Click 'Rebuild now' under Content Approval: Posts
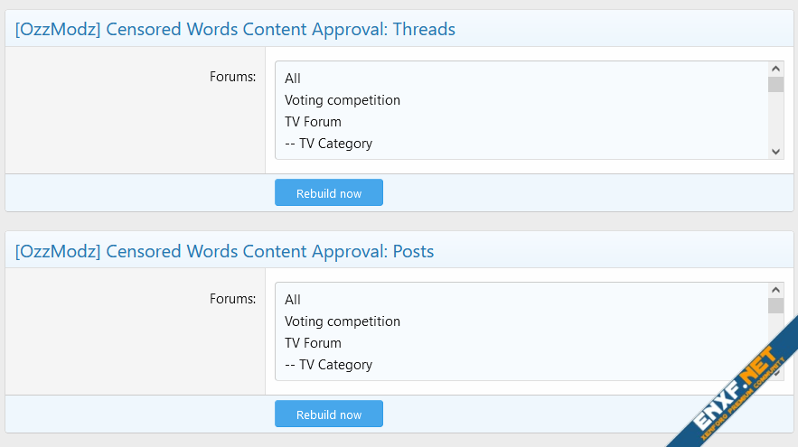The image size is (798, 447). 329,414
